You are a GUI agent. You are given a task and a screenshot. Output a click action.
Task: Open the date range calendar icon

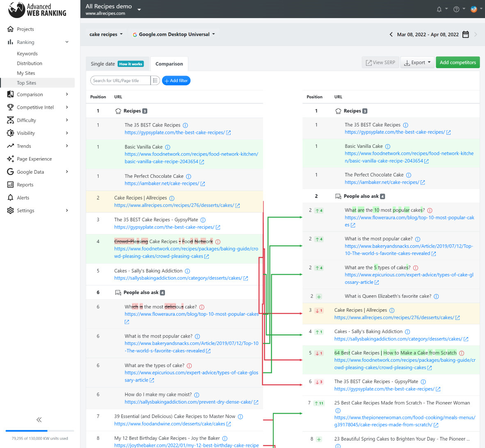pos(466,34)
